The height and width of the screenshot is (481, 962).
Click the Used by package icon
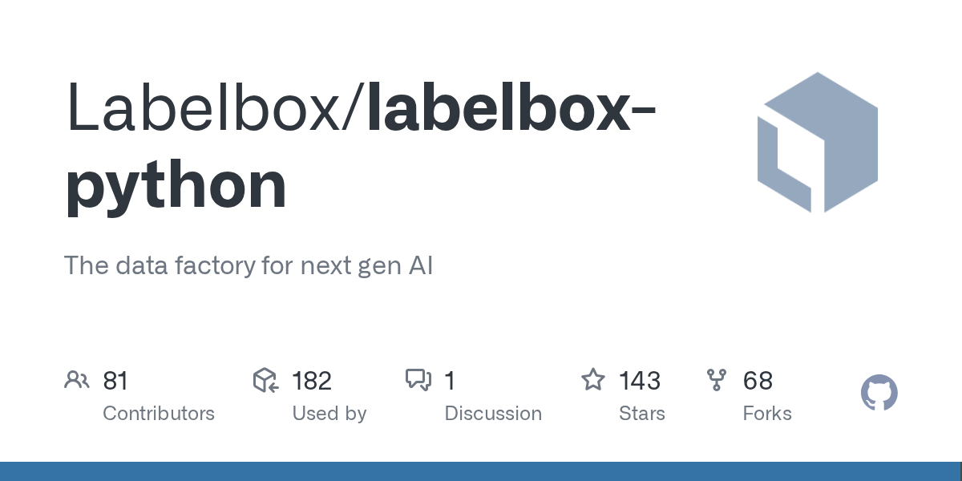point(265,380)
